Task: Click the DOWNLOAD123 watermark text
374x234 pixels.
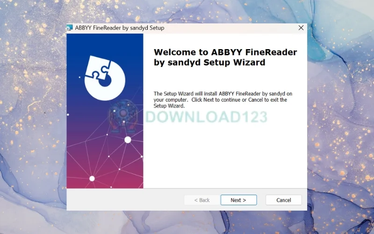Action: coord(206,117)
